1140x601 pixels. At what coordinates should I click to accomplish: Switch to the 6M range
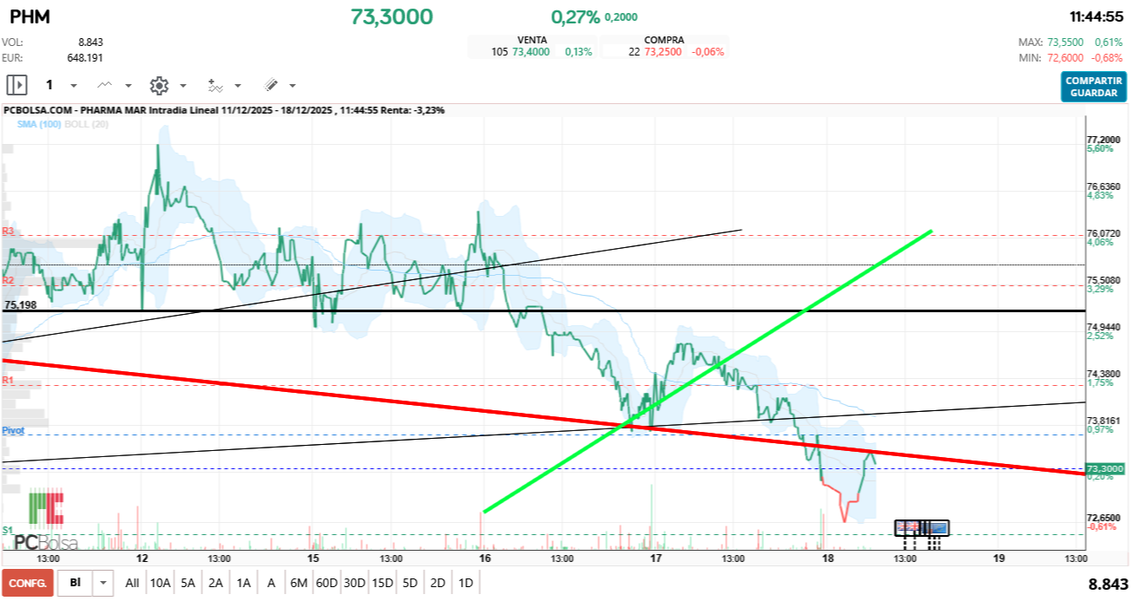click(299, 583)
